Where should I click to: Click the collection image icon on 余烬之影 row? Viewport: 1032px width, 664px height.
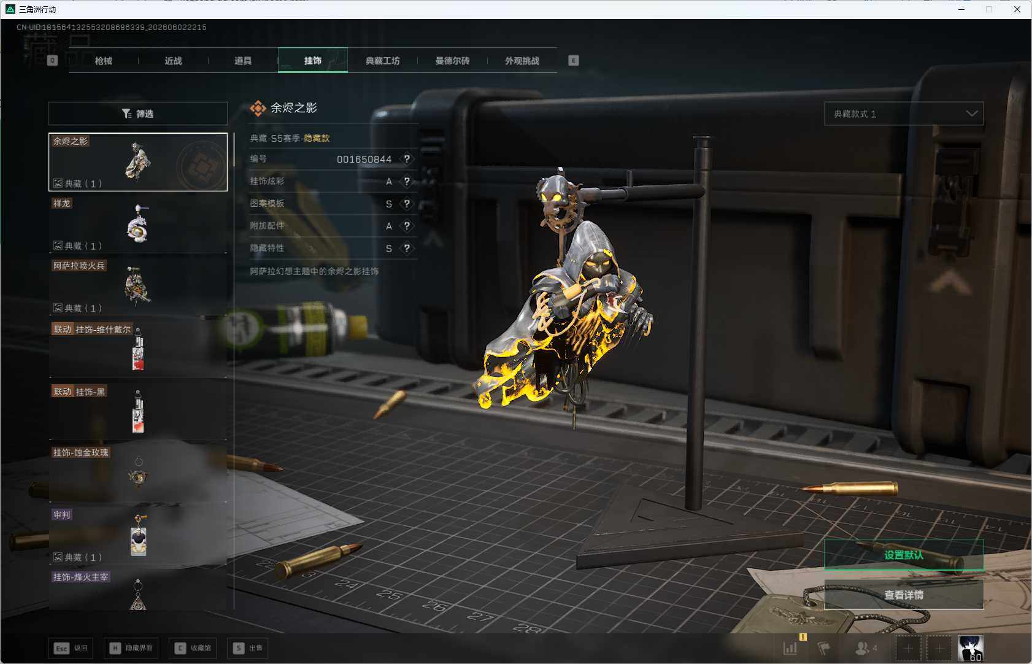(x=58, y=183)
